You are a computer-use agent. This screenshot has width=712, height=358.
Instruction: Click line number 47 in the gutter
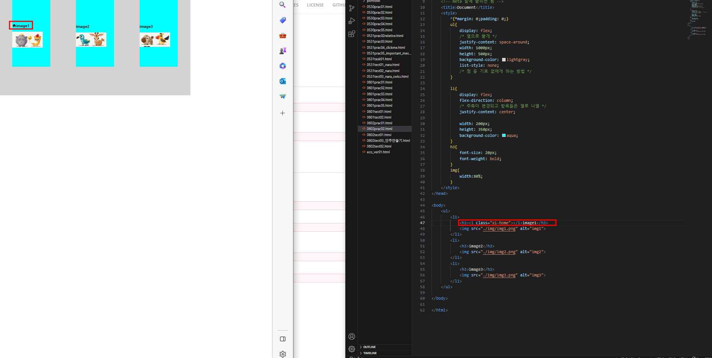[422, 223]
